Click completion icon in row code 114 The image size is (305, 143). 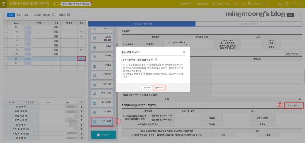(x=56, y=41)
